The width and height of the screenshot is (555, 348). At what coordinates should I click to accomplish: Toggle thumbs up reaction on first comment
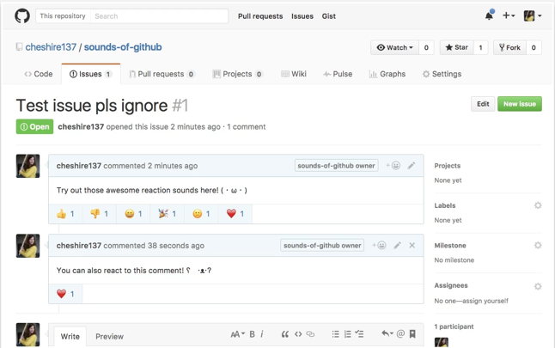[65, 213]
